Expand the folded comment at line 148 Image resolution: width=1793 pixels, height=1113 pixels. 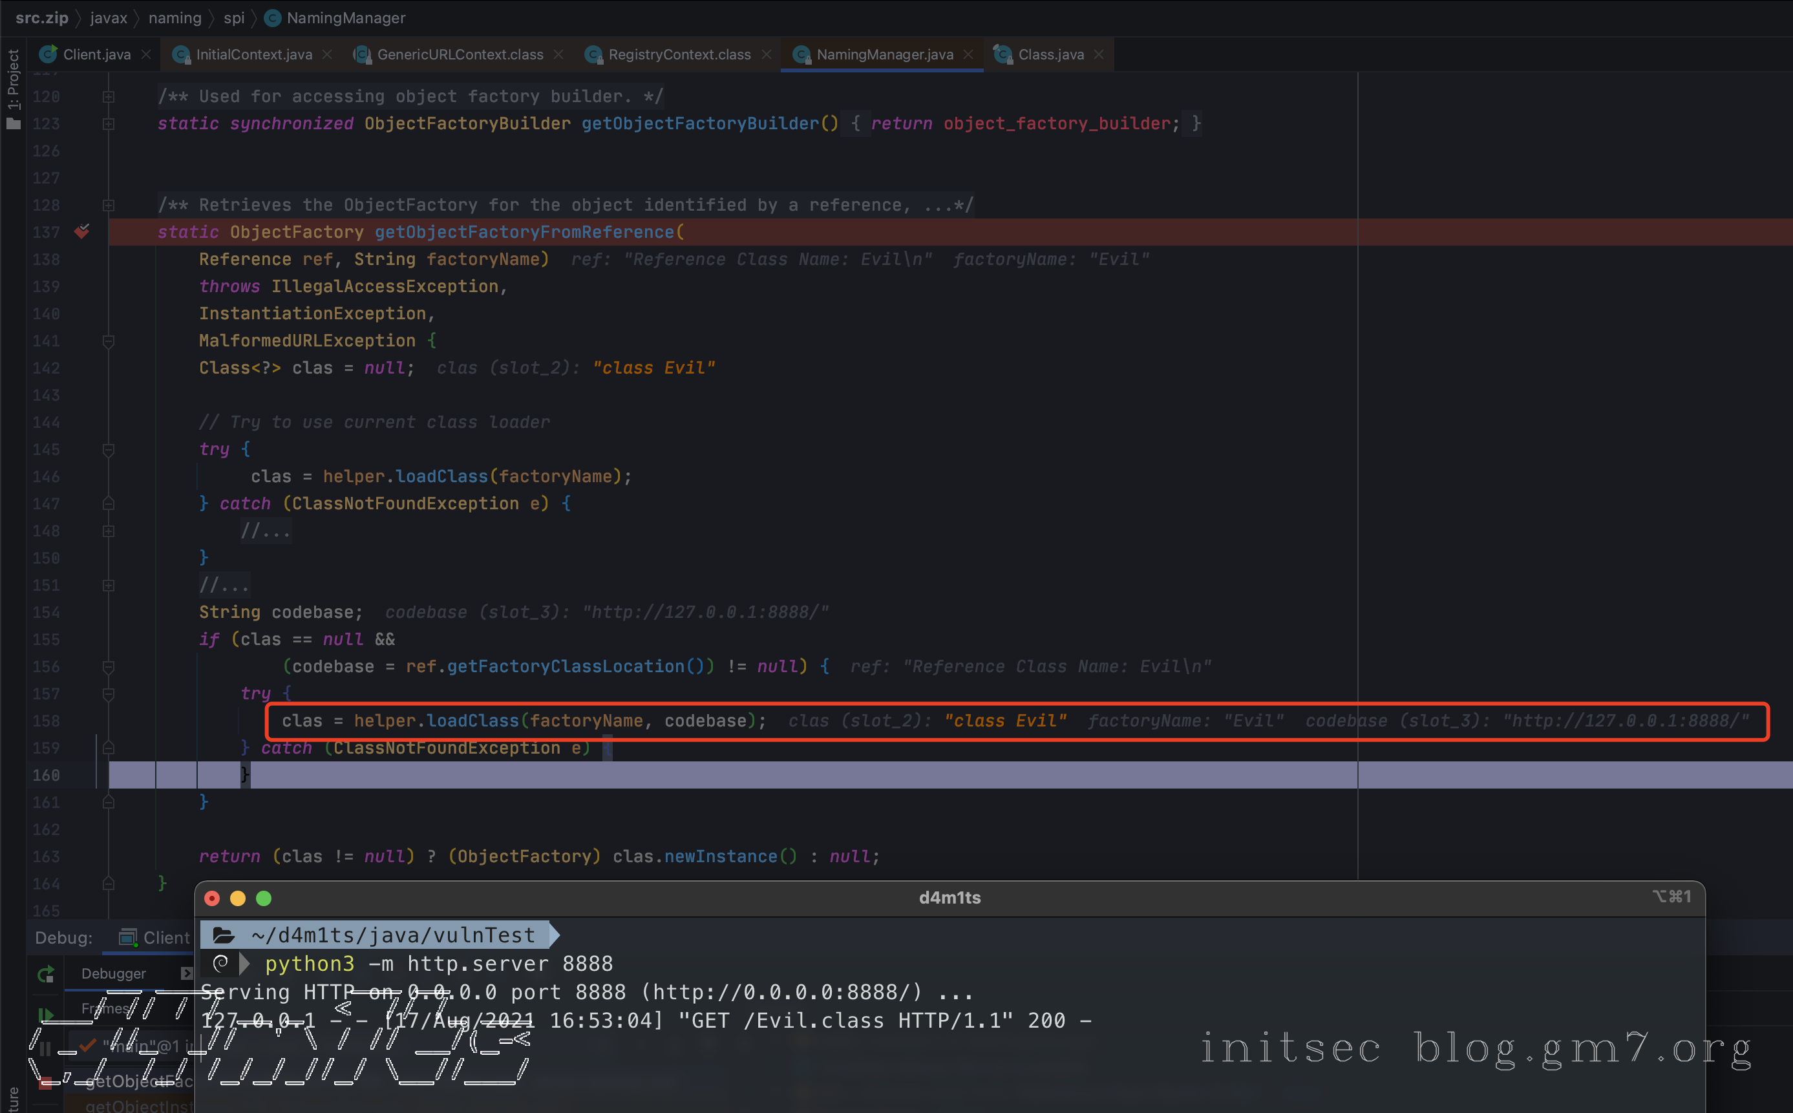[x=108, y=531]
